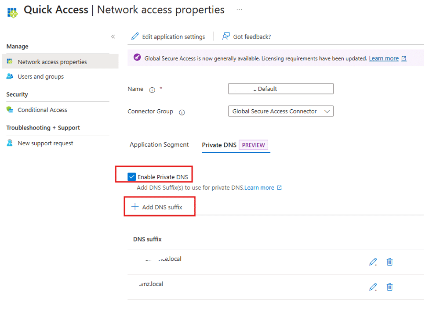
Task: Collapse the sidebar with the double chevron
Action: pos(113,36)
